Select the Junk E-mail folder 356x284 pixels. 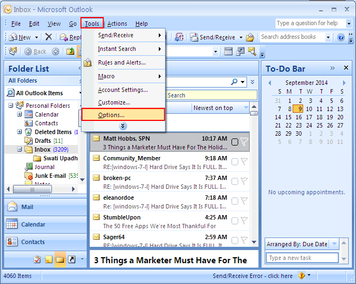click(50, 176)
